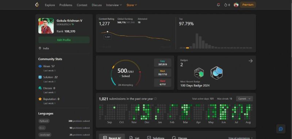The height and width of the screenshot is (139, 292).
Task: Click the Solution checkmark icon
Action: click(x=40, y=77)
